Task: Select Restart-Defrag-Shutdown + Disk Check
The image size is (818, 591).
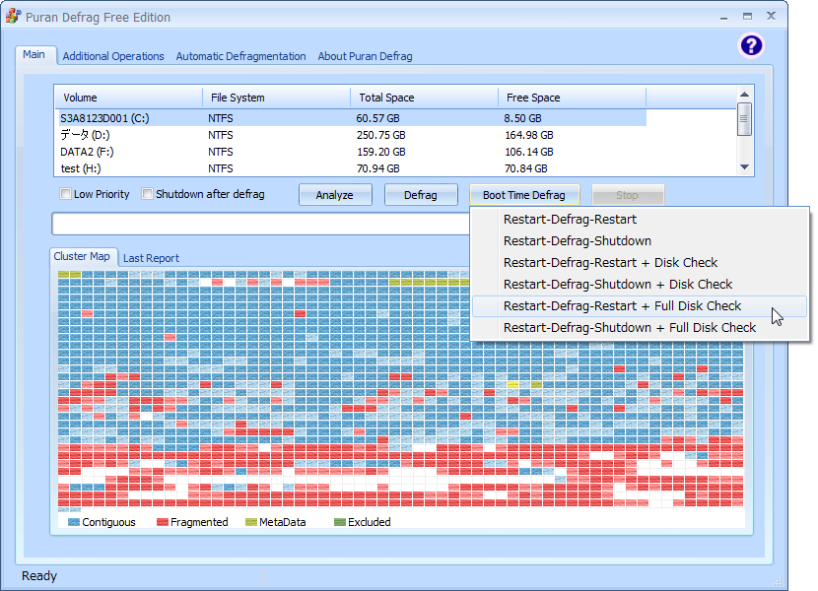Action: (x=640, y=285)
